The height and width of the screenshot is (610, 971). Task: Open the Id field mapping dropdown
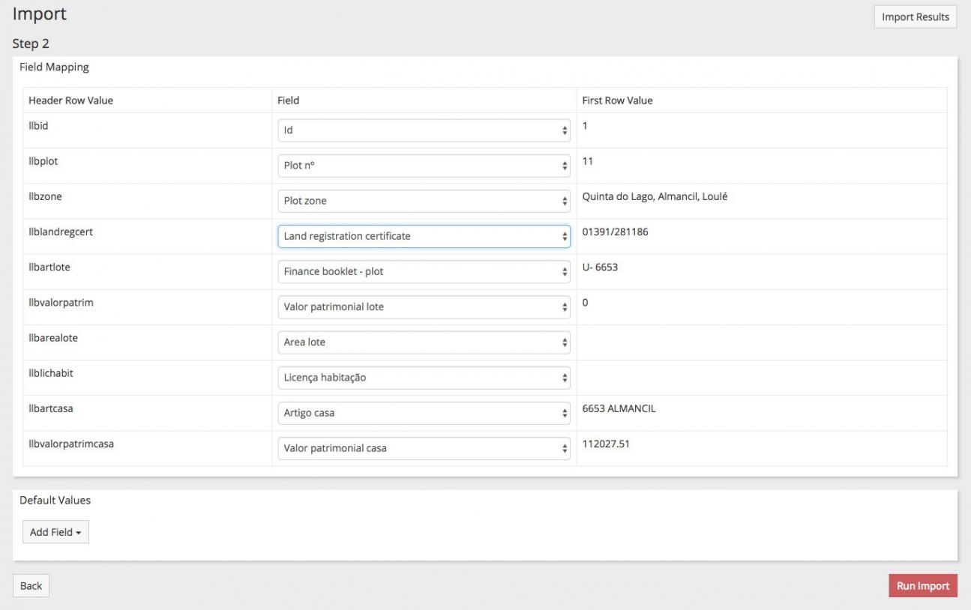424,130
